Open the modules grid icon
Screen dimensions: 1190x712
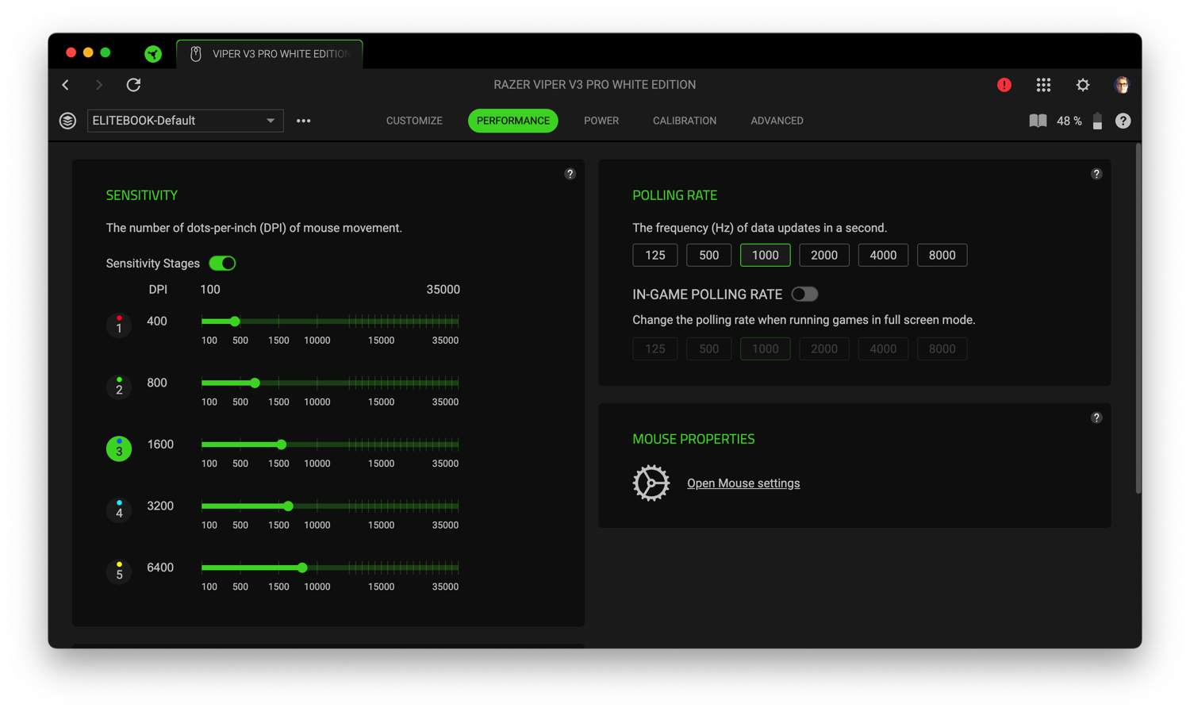1043,85
